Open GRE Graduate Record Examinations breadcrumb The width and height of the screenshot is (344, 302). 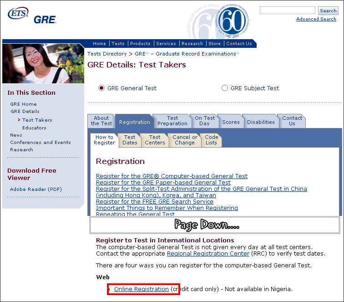[187, 54]
